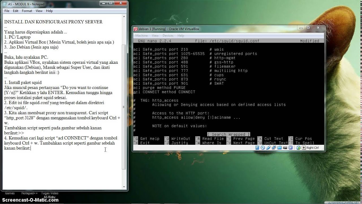Click the network adapters icon in VirtualBox status bar
This screenshot has height=204, width=362.
[274, 148]
